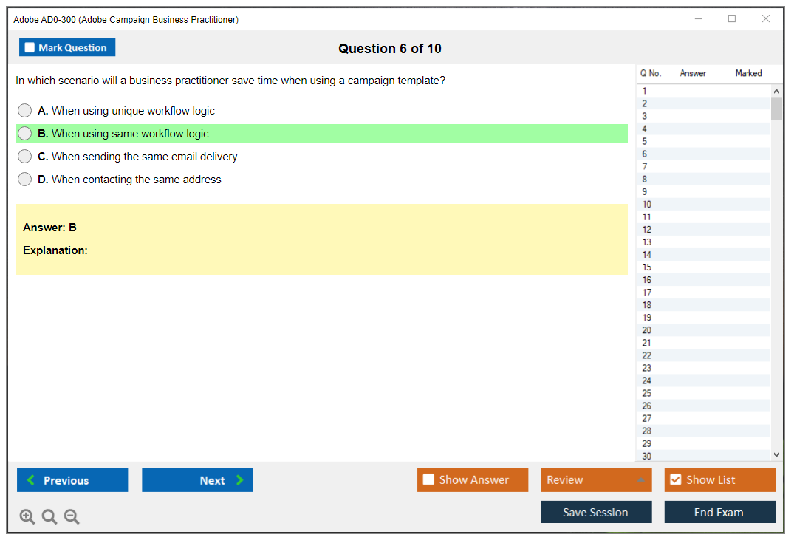Select option D same address

click(x=25, y=180)
